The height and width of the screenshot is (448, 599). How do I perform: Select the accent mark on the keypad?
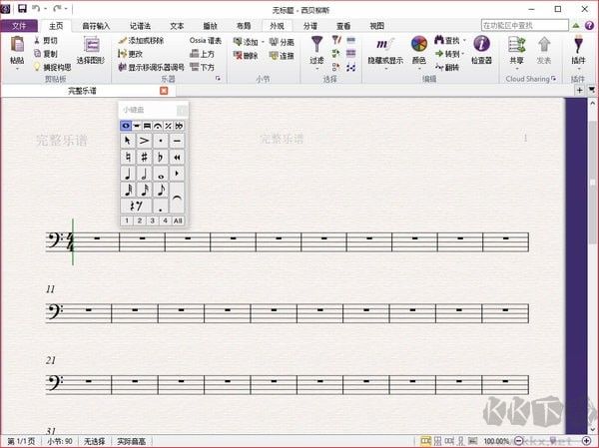(x=144, y=142)
